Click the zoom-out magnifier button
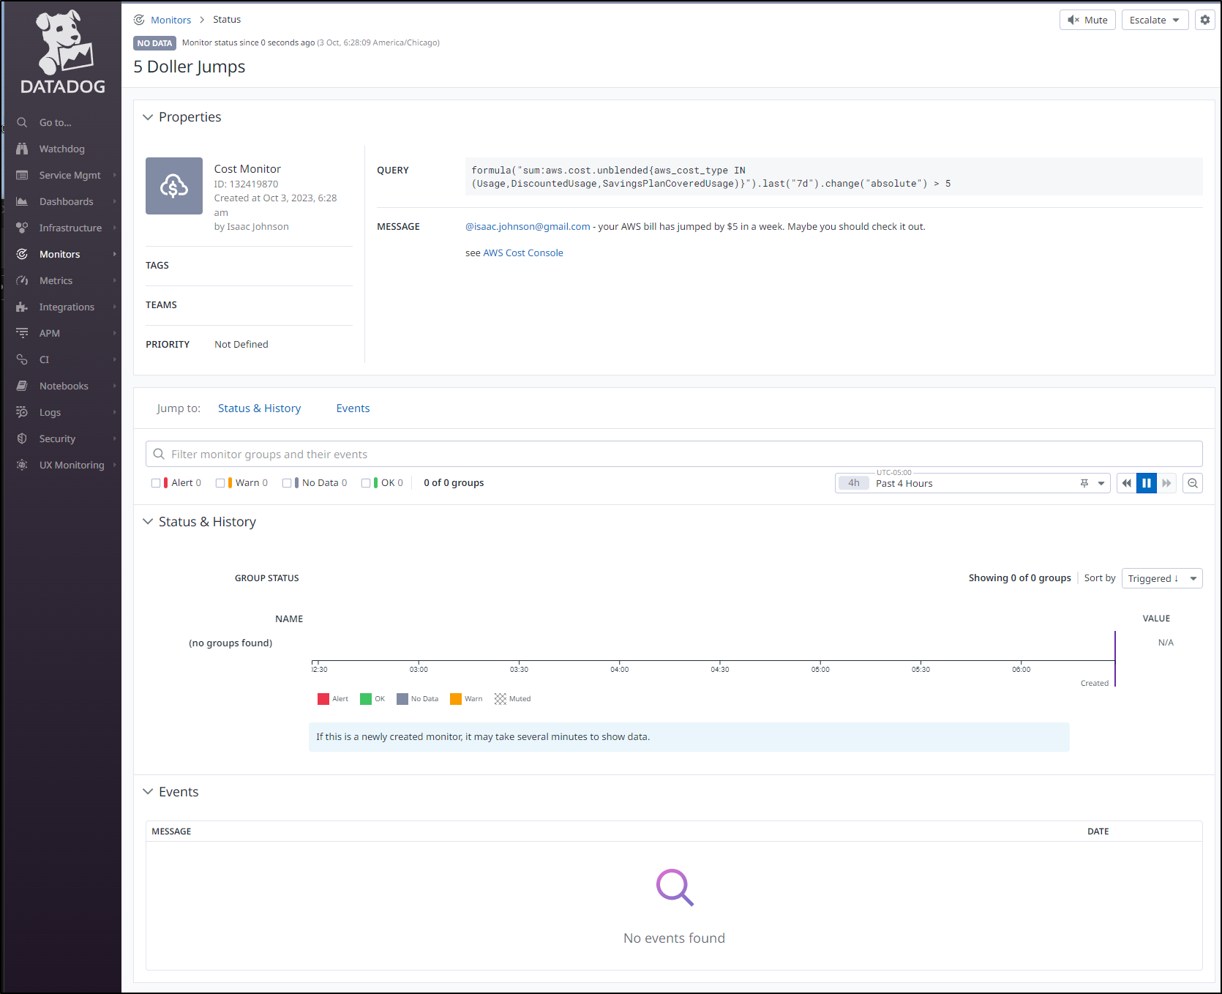Image resolution: width=1222 pixels, height=994 pixels. tap(1193, 483)
